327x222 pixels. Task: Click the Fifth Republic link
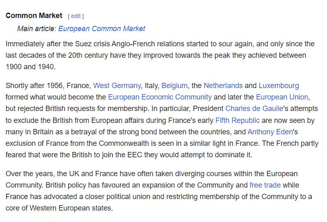pos(237,120)
